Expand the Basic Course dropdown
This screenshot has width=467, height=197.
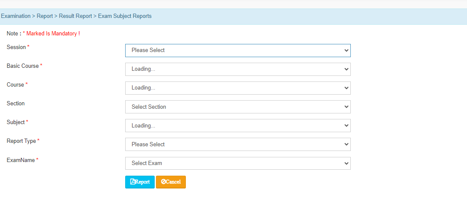[238, 69]
